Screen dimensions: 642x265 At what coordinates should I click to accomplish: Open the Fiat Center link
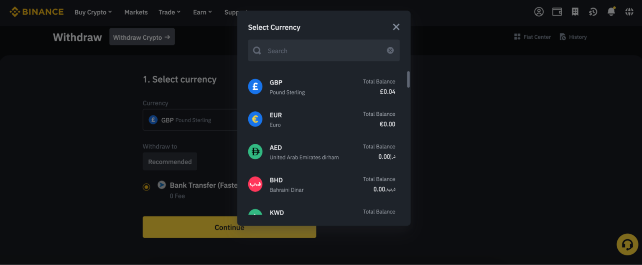tap(532, 37)
